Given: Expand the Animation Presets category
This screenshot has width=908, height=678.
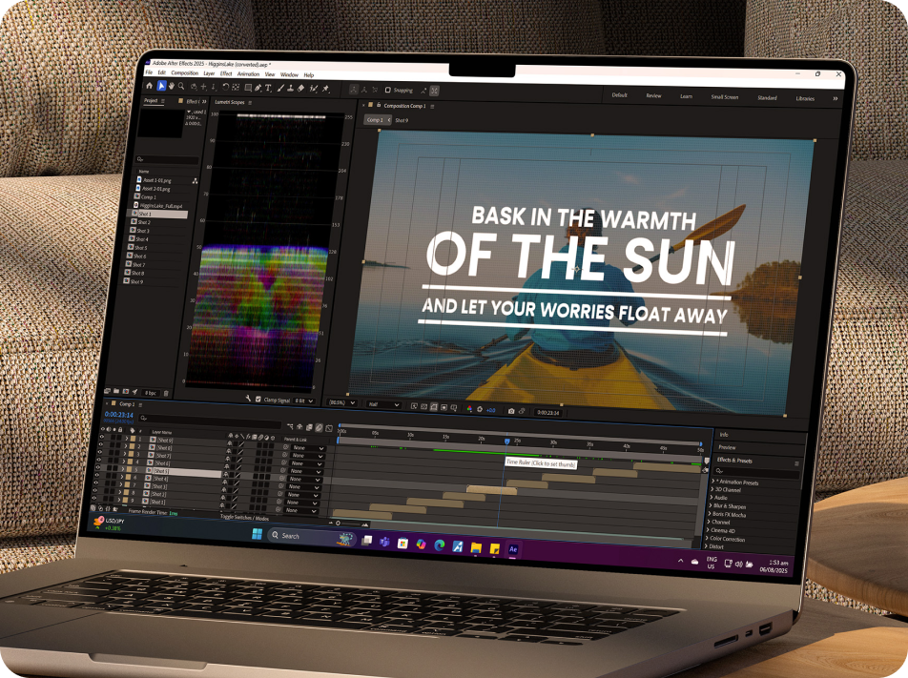Looking at the screenshot, I should point(712,482).
